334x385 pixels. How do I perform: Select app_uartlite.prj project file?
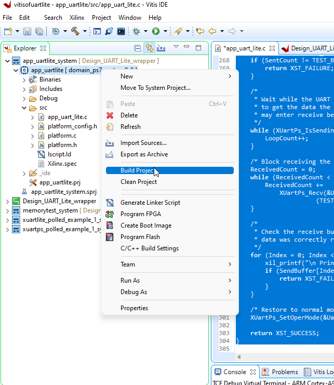coord(60,182)
